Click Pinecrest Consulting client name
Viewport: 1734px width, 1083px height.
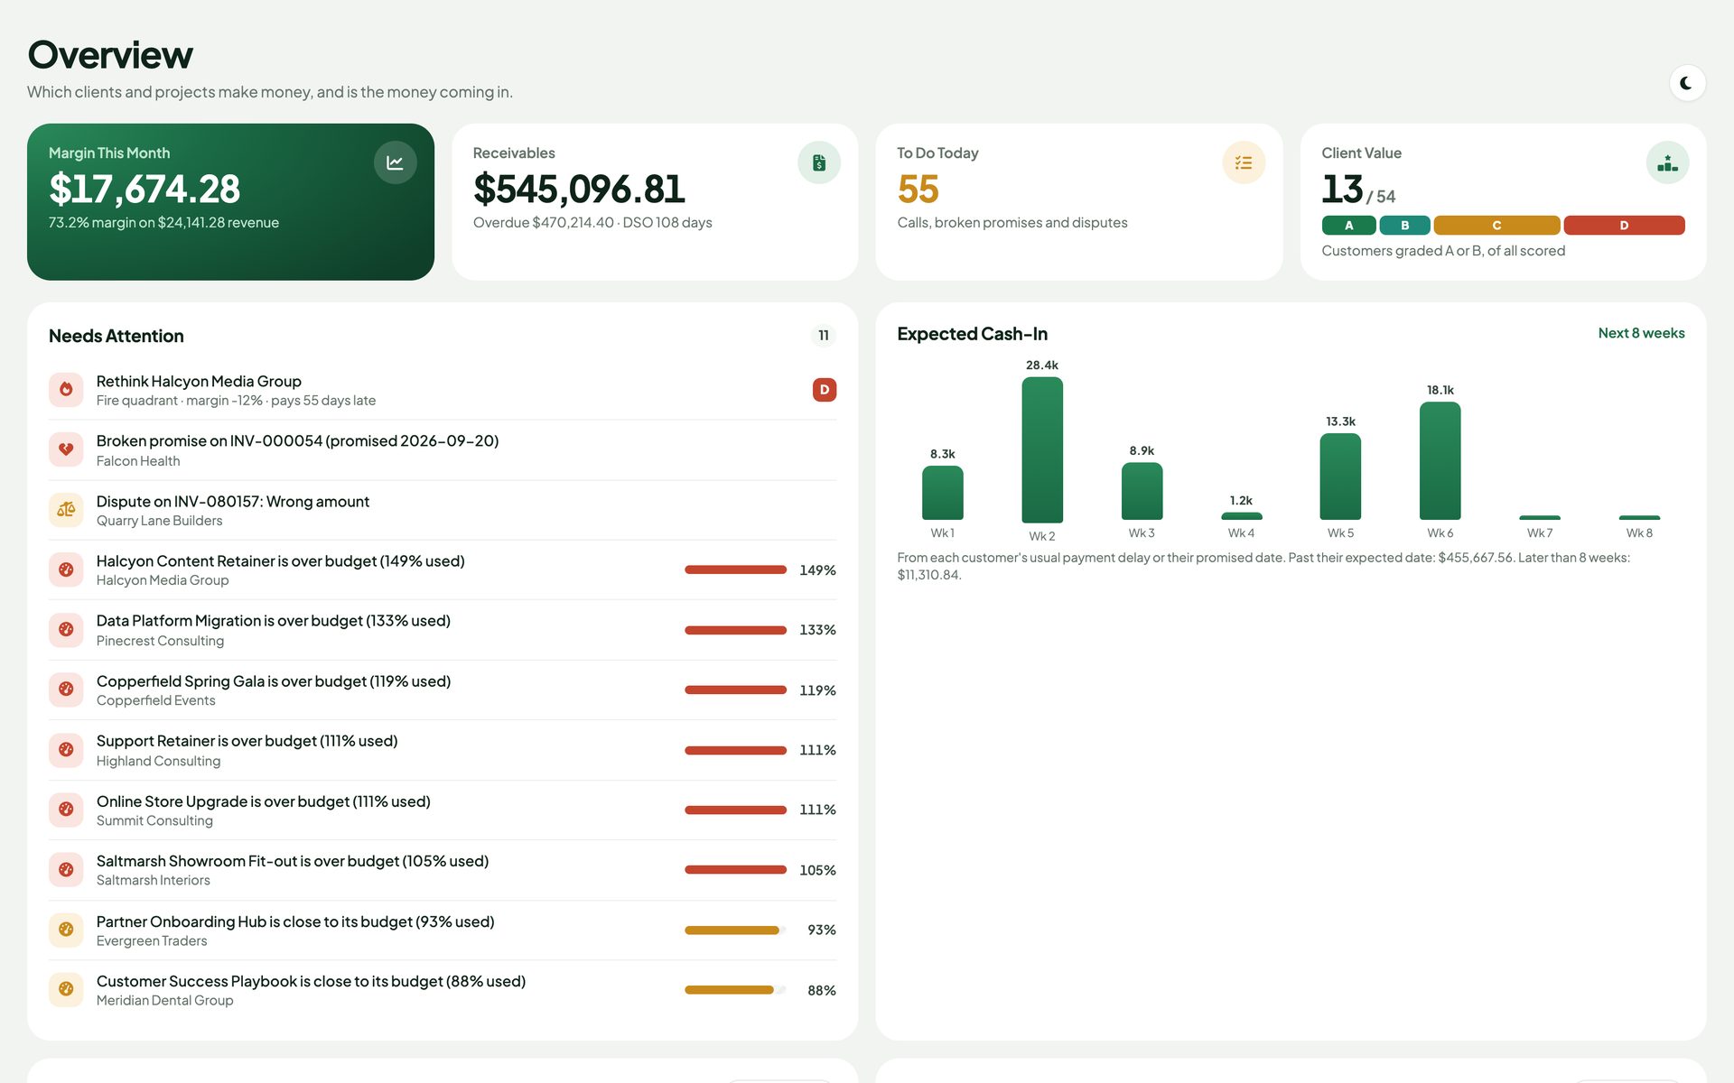(160, 641)
